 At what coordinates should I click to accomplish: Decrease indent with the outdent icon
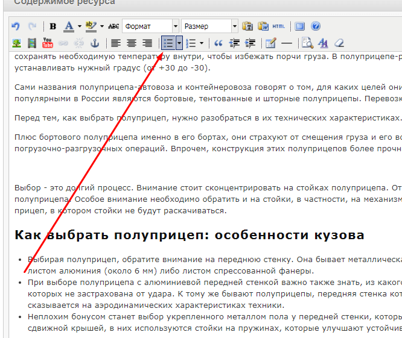tap(234, 43)
